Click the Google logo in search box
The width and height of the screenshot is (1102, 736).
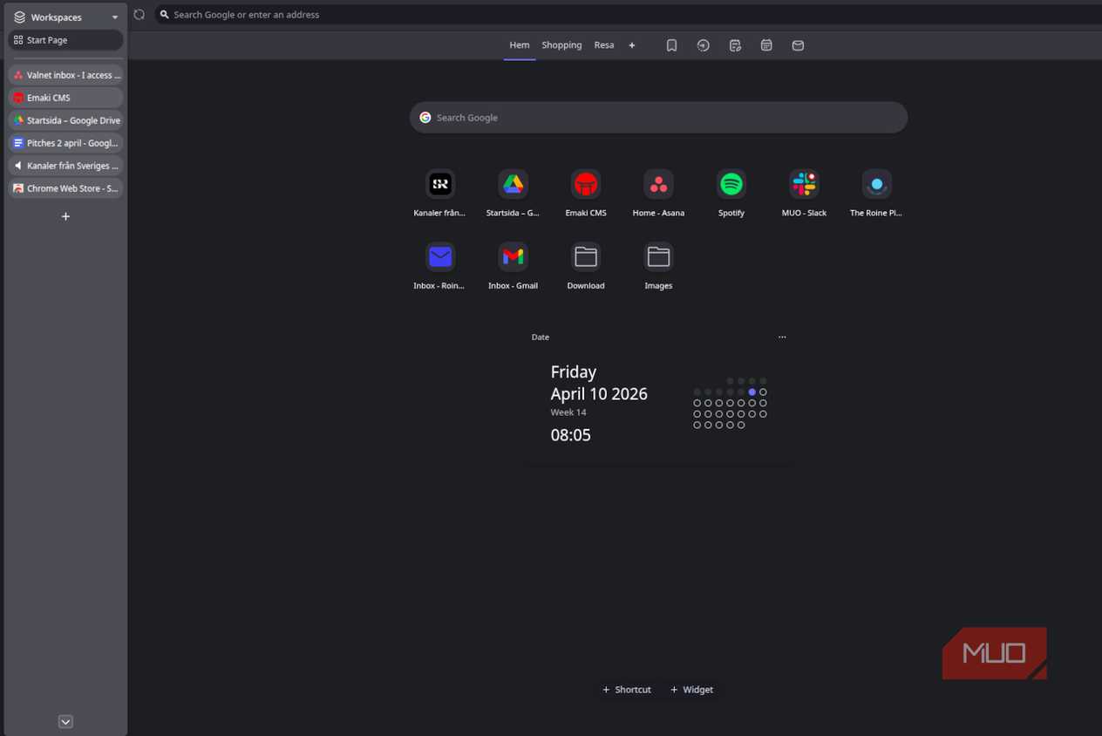point(425,118)
